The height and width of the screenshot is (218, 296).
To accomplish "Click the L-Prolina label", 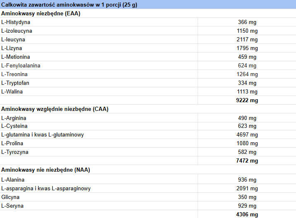I will [x=12, y=144].
